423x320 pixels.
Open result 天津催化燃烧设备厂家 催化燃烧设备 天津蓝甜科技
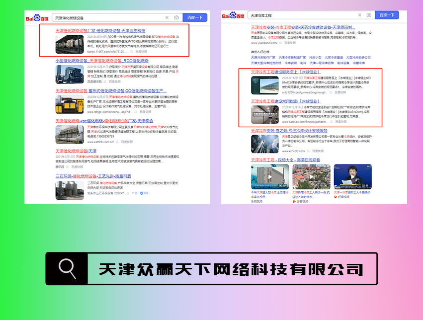point(100,31)
